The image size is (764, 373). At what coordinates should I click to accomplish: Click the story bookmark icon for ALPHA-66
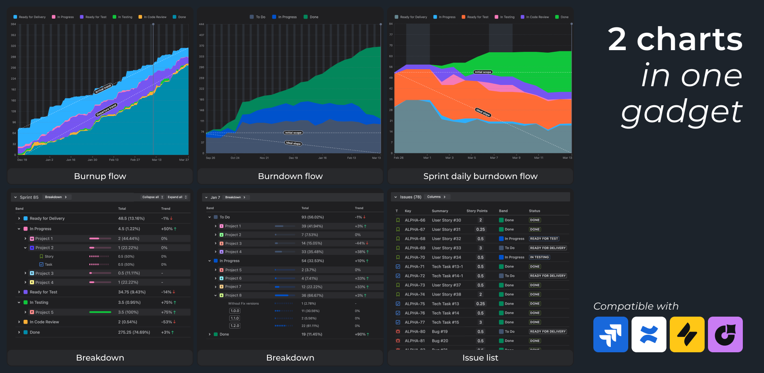click(397, 220)
